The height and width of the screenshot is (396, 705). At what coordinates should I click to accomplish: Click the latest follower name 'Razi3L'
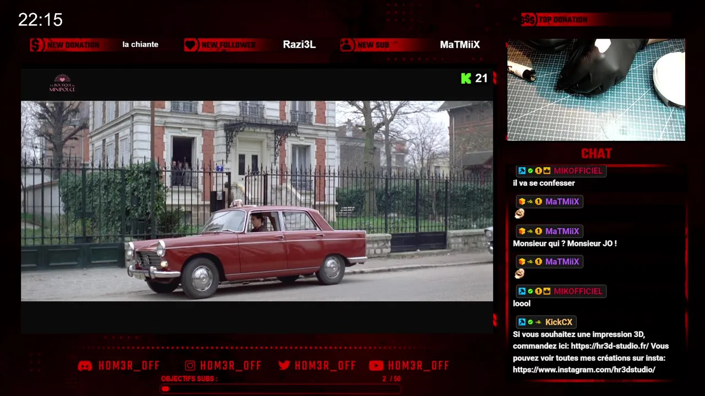[299, 45]
